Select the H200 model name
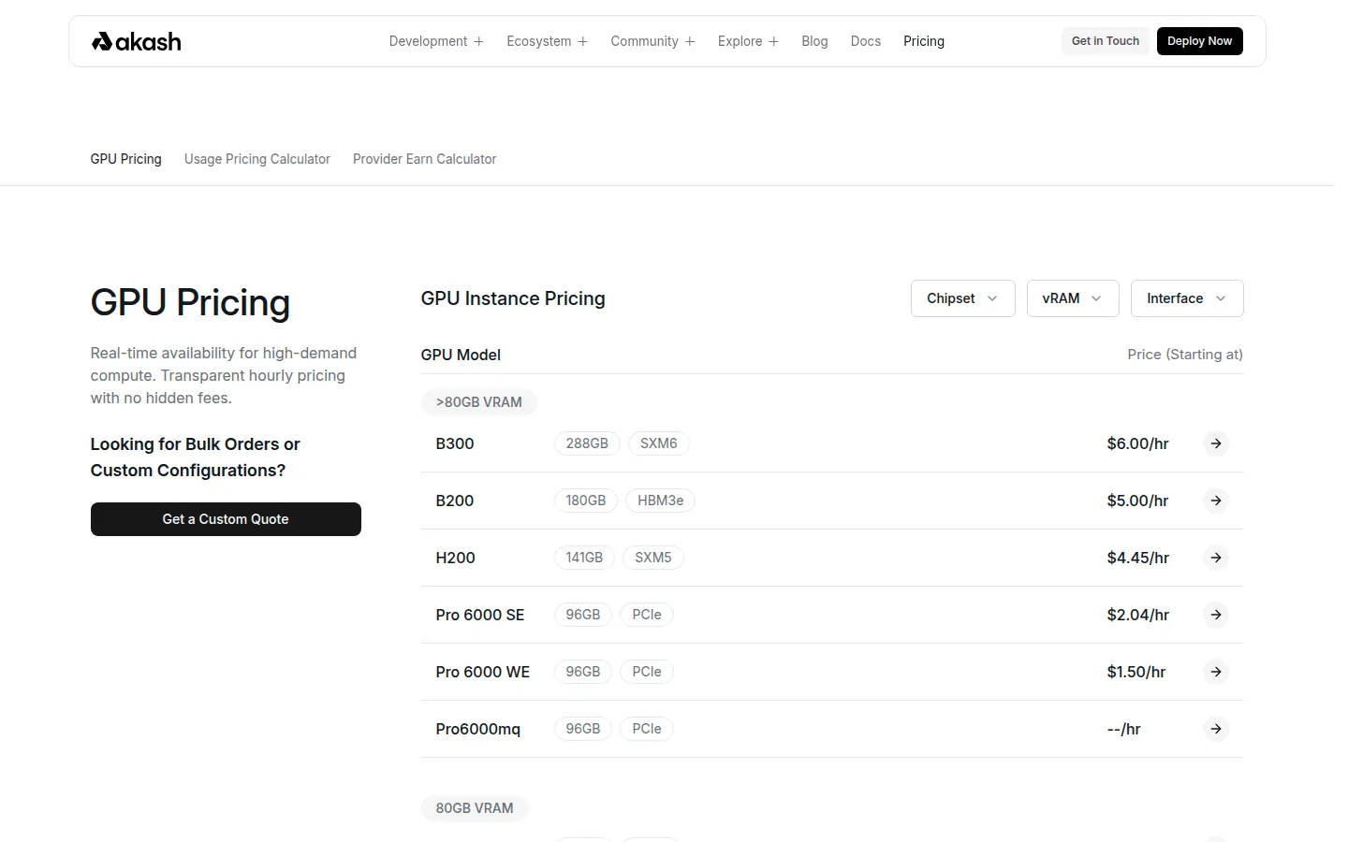Screen dimensions: 1348x842 coord(455,558)
